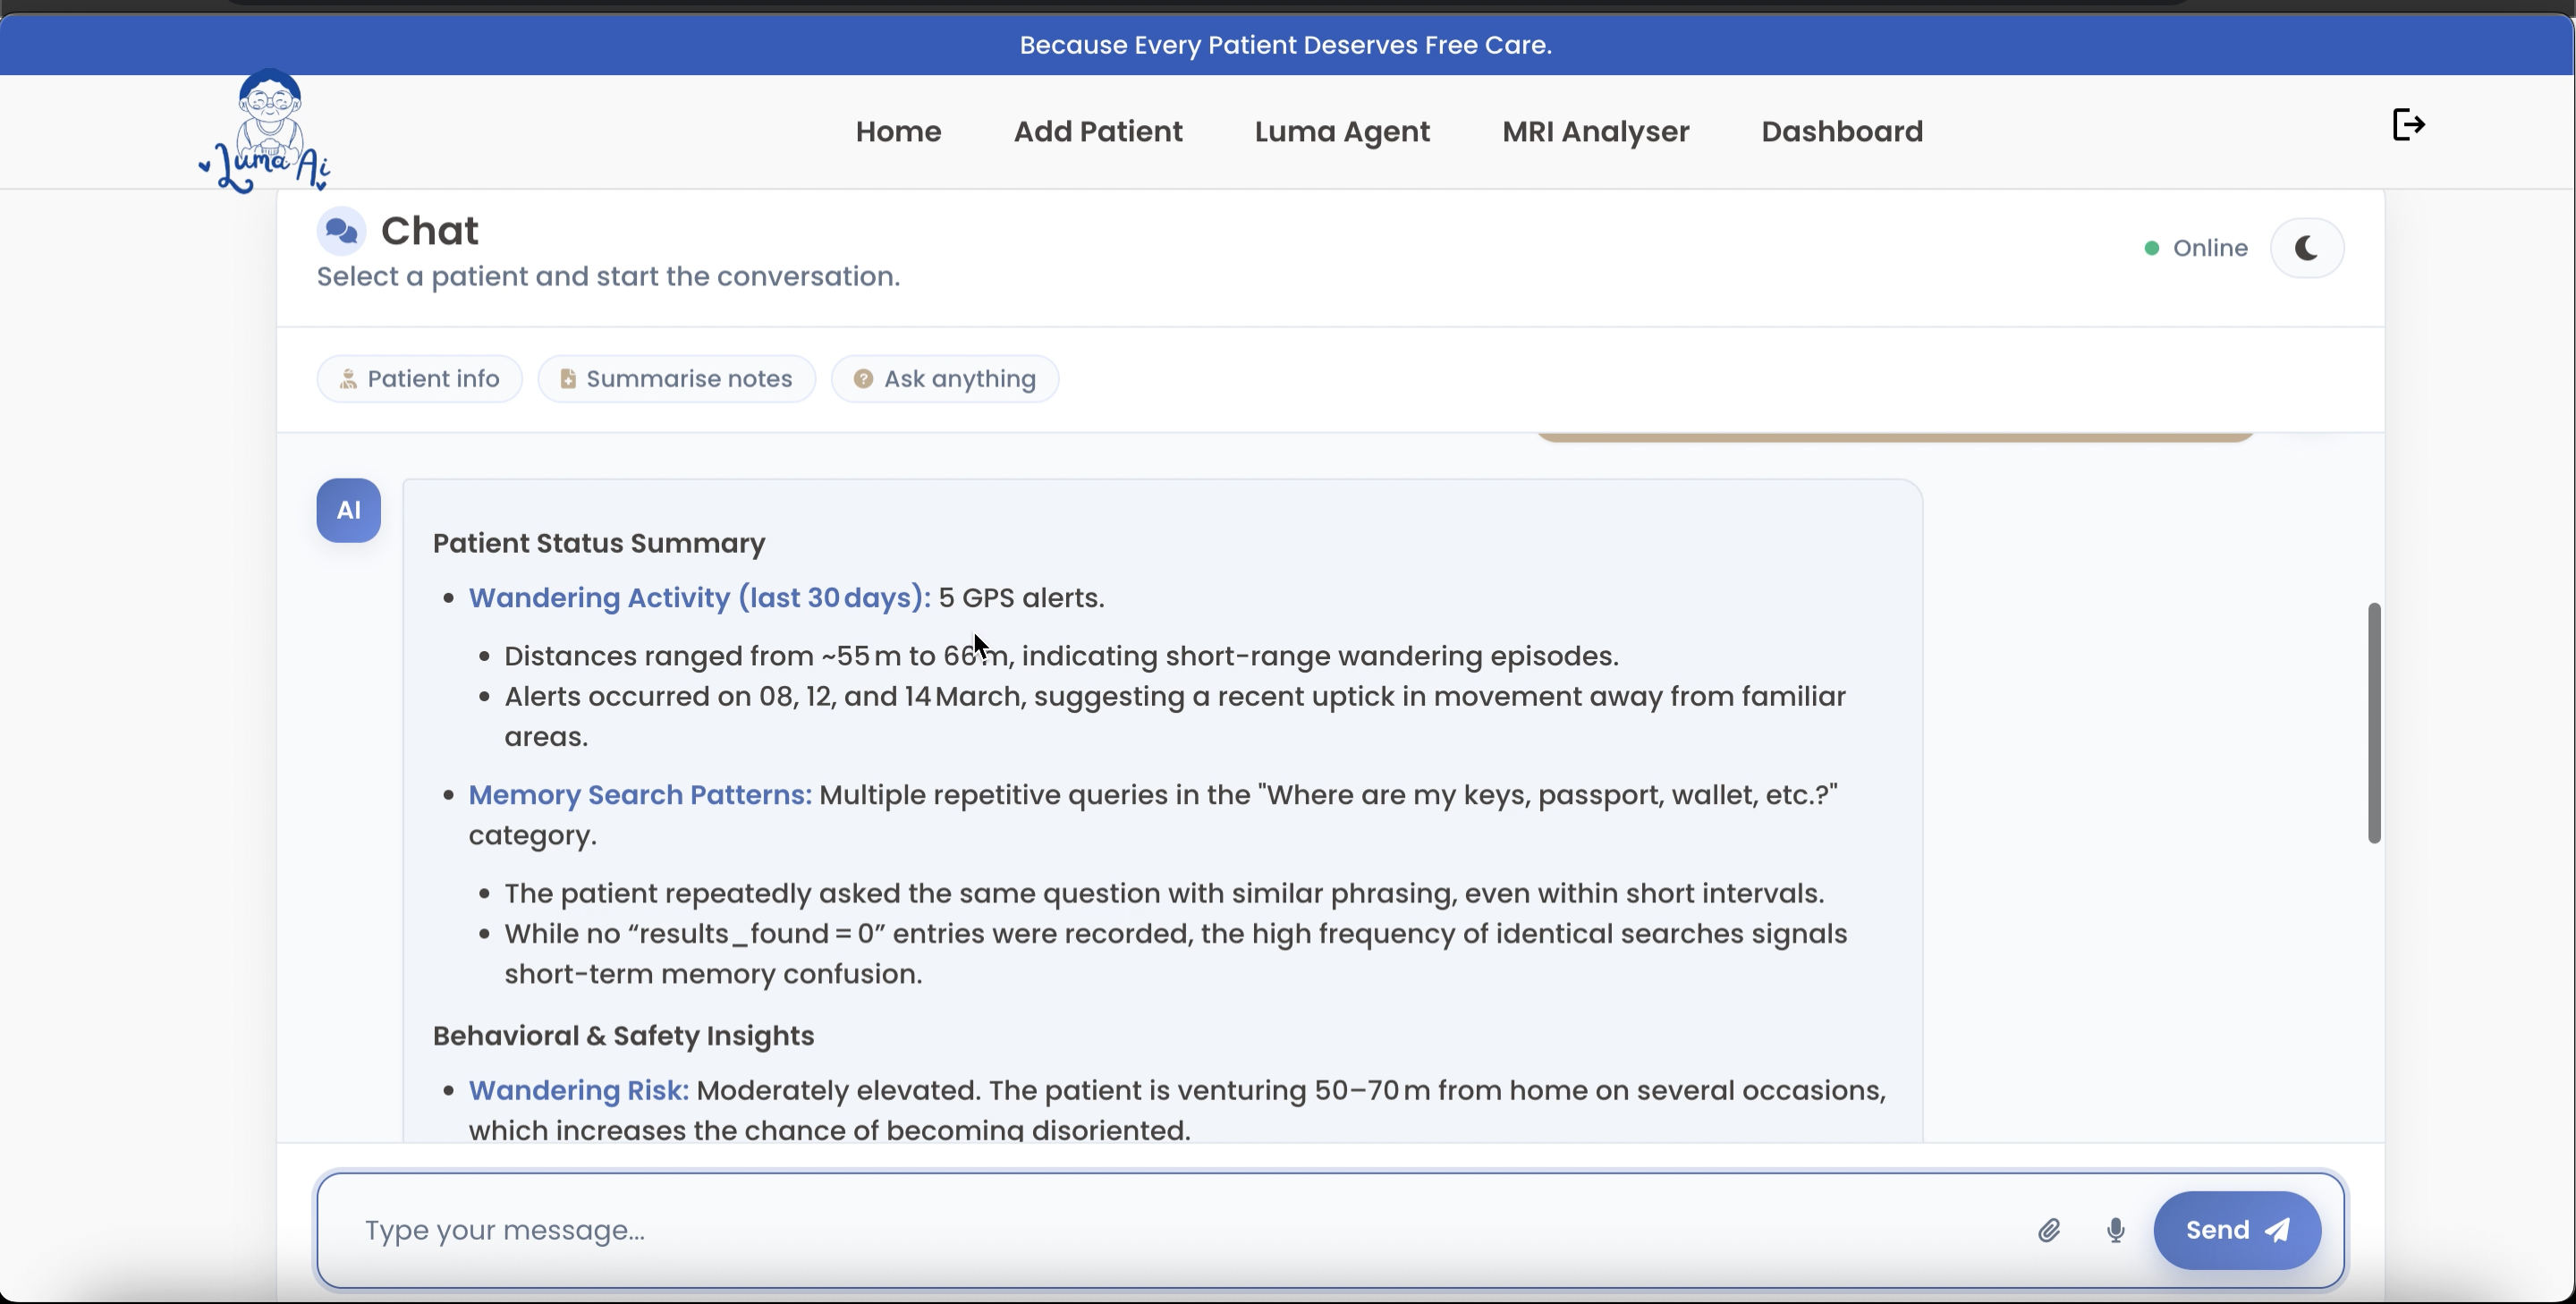This screenshot has height=1304, width=2576.
Task: Select the Summarise notes chip
Action: click(677, 379)
